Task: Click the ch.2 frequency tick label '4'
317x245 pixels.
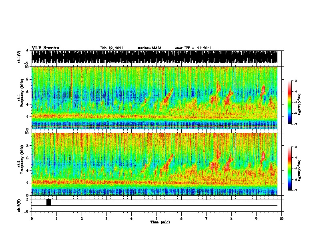Action: (28, 171)
